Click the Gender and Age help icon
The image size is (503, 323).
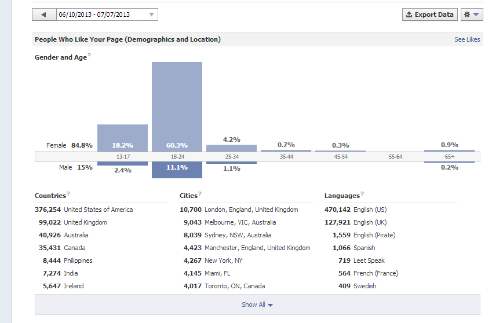click(89, 55)
